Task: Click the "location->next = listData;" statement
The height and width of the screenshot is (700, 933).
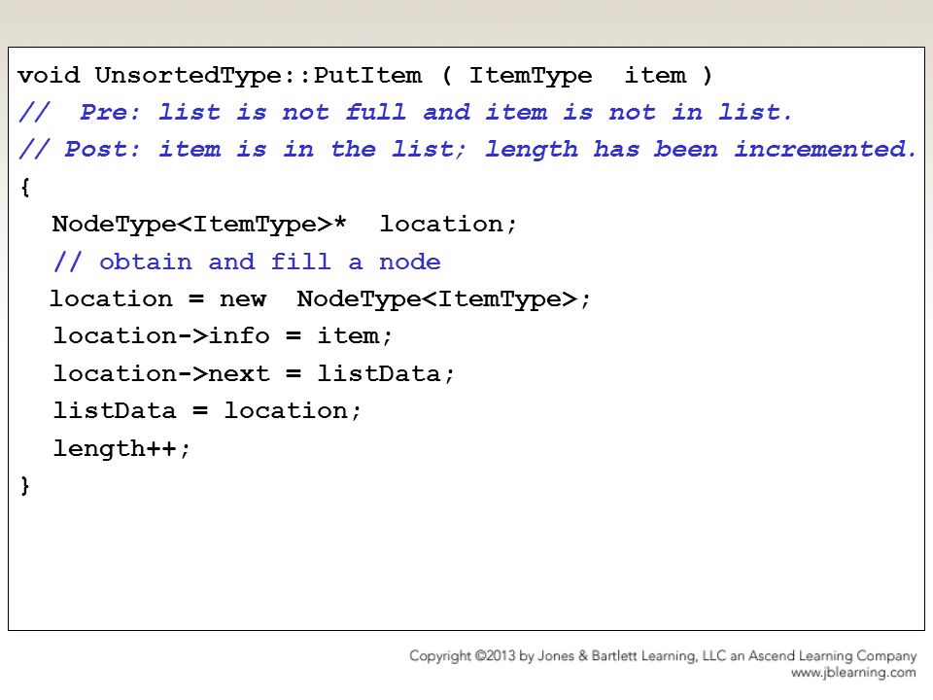Action: (254, 373)
